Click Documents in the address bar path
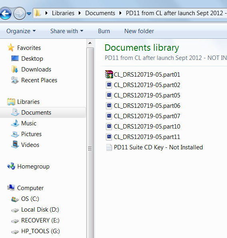The image size is (227, 238). (x=100, y=13)
